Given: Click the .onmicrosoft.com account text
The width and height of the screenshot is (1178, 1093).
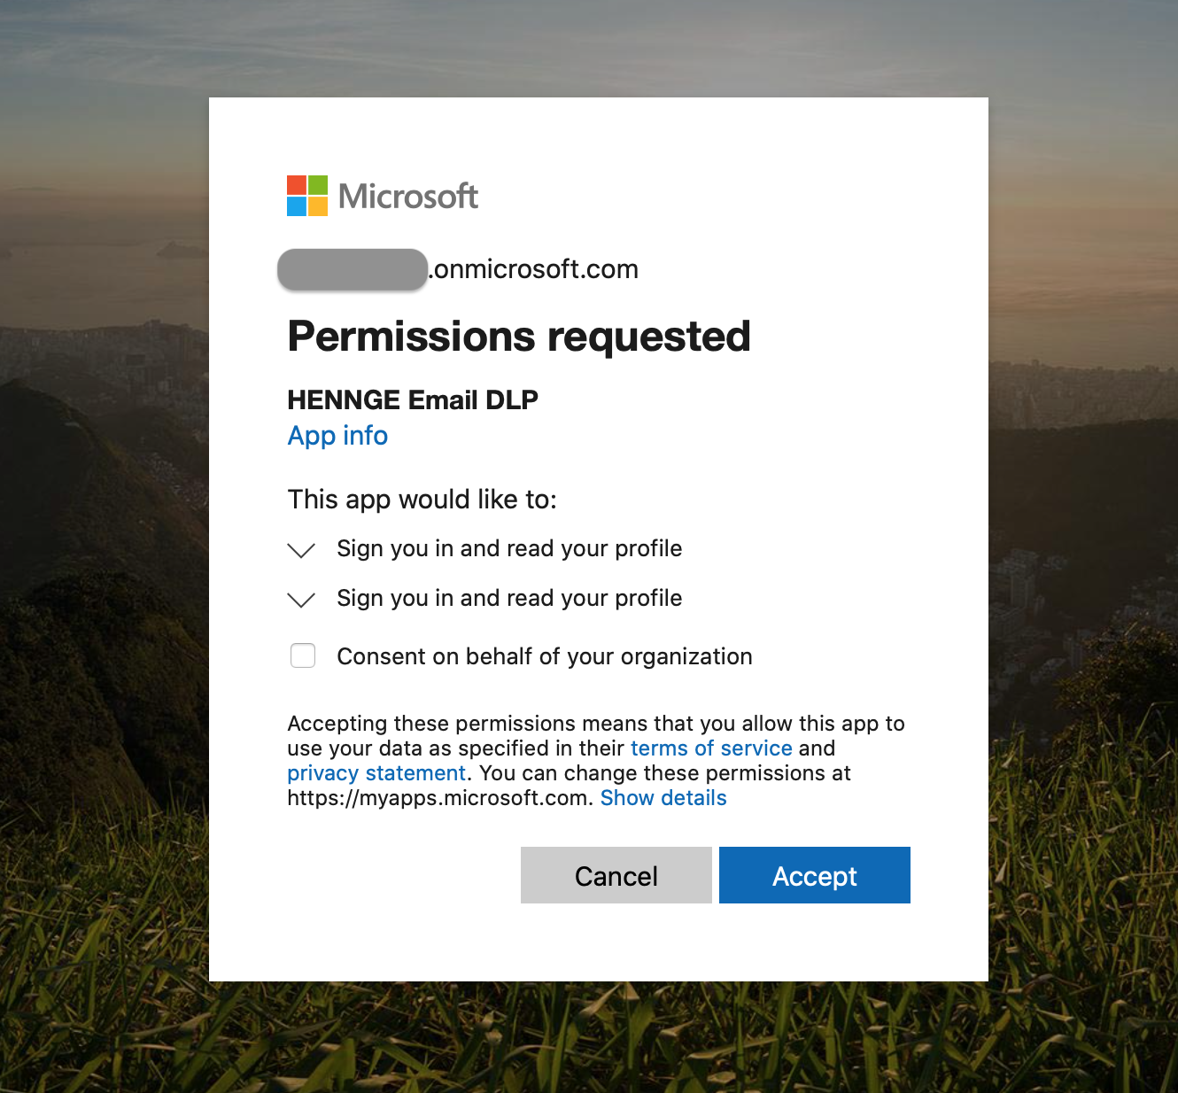Looking at the screenshot, I should pyautogui.click(x=534, y=269).
